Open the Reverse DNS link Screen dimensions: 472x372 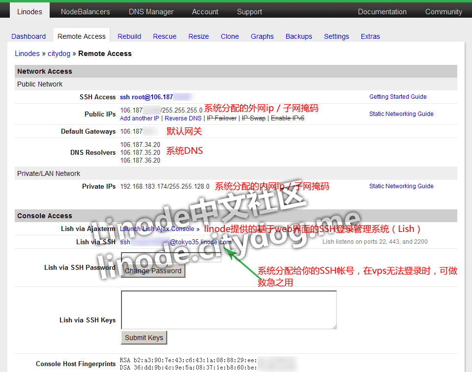[x=183, y=118]
